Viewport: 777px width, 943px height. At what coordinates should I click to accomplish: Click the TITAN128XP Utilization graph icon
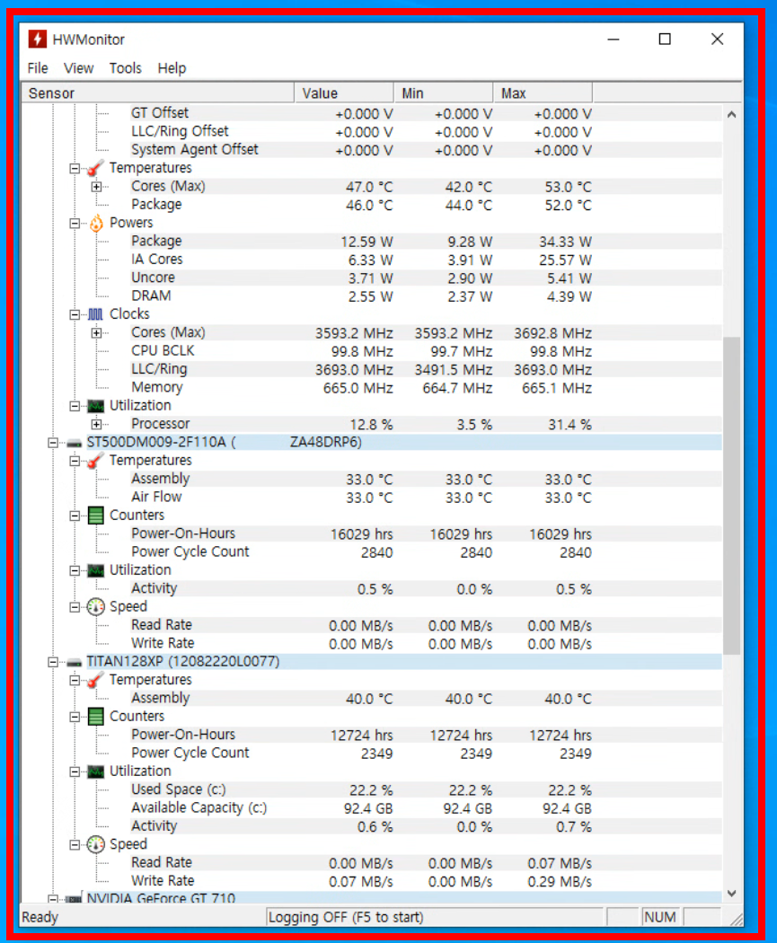click(95, 771)
